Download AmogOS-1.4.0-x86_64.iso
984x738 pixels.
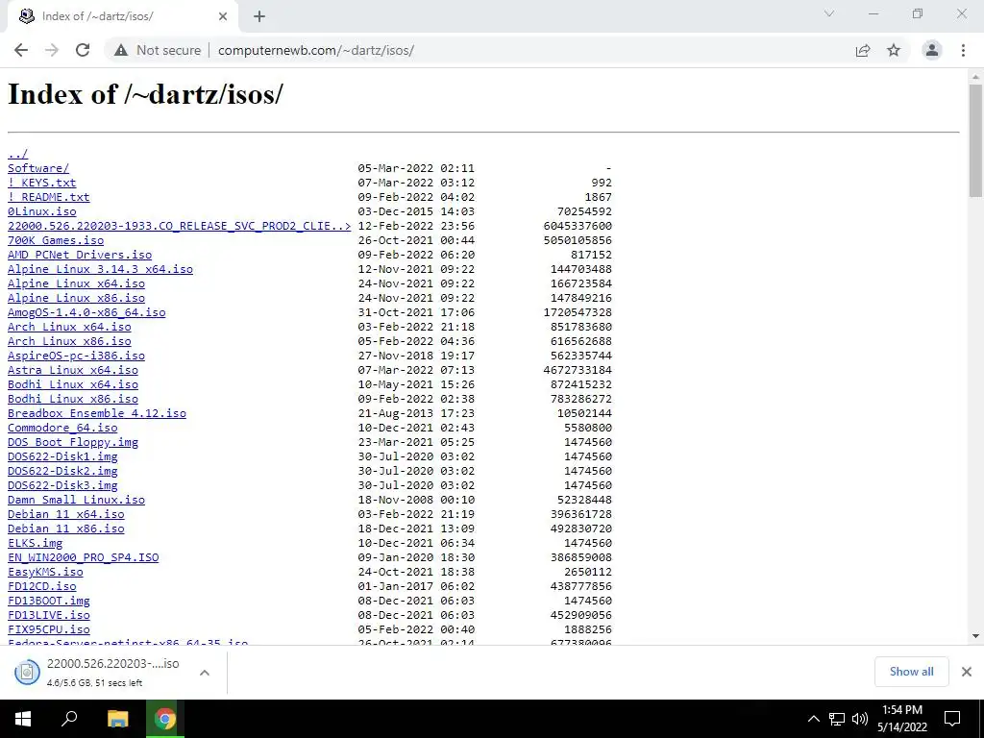pyautogui.click(x=86, y=312)
